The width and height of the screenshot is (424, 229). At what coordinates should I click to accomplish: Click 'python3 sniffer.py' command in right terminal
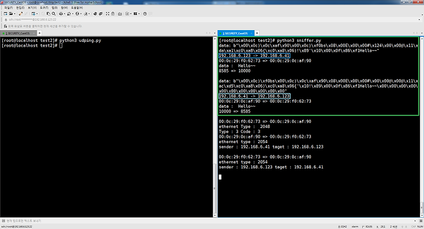tap(299, 41)
